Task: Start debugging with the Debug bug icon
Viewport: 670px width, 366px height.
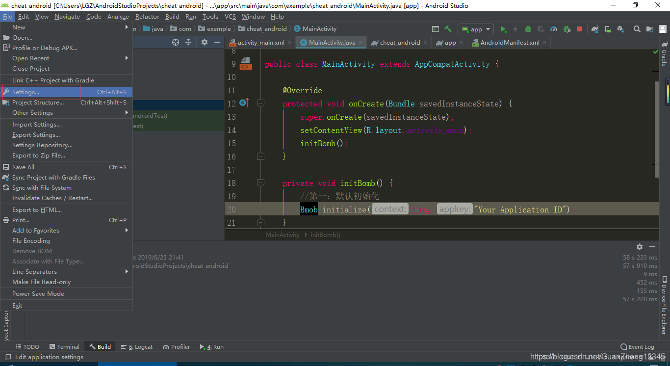Action: click(x=528, y=28)
